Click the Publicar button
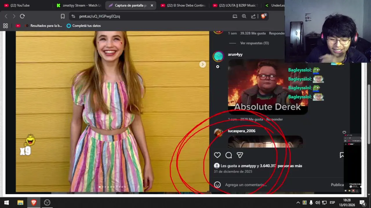This screenshot has height=208, width=371. pos(337,185)
